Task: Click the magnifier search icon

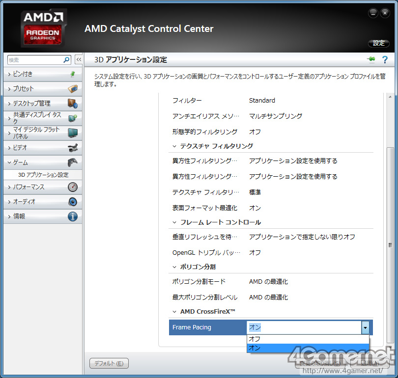Action: pos(66,60)
